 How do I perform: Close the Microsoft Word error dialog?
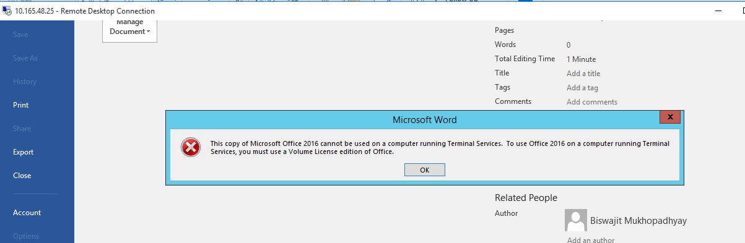pyautogui.click(x=670, y=117)
